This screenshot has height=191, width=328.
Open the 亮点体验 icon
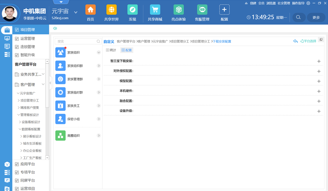pos(178,10)
